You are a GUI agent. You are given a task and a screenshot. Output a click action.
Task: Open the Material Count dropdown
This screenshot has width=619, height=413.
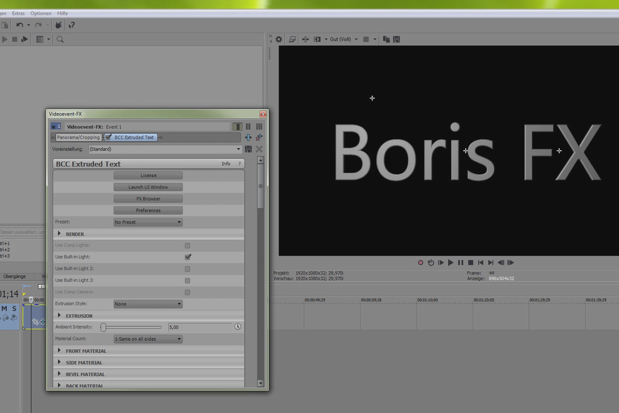(148, 339)
